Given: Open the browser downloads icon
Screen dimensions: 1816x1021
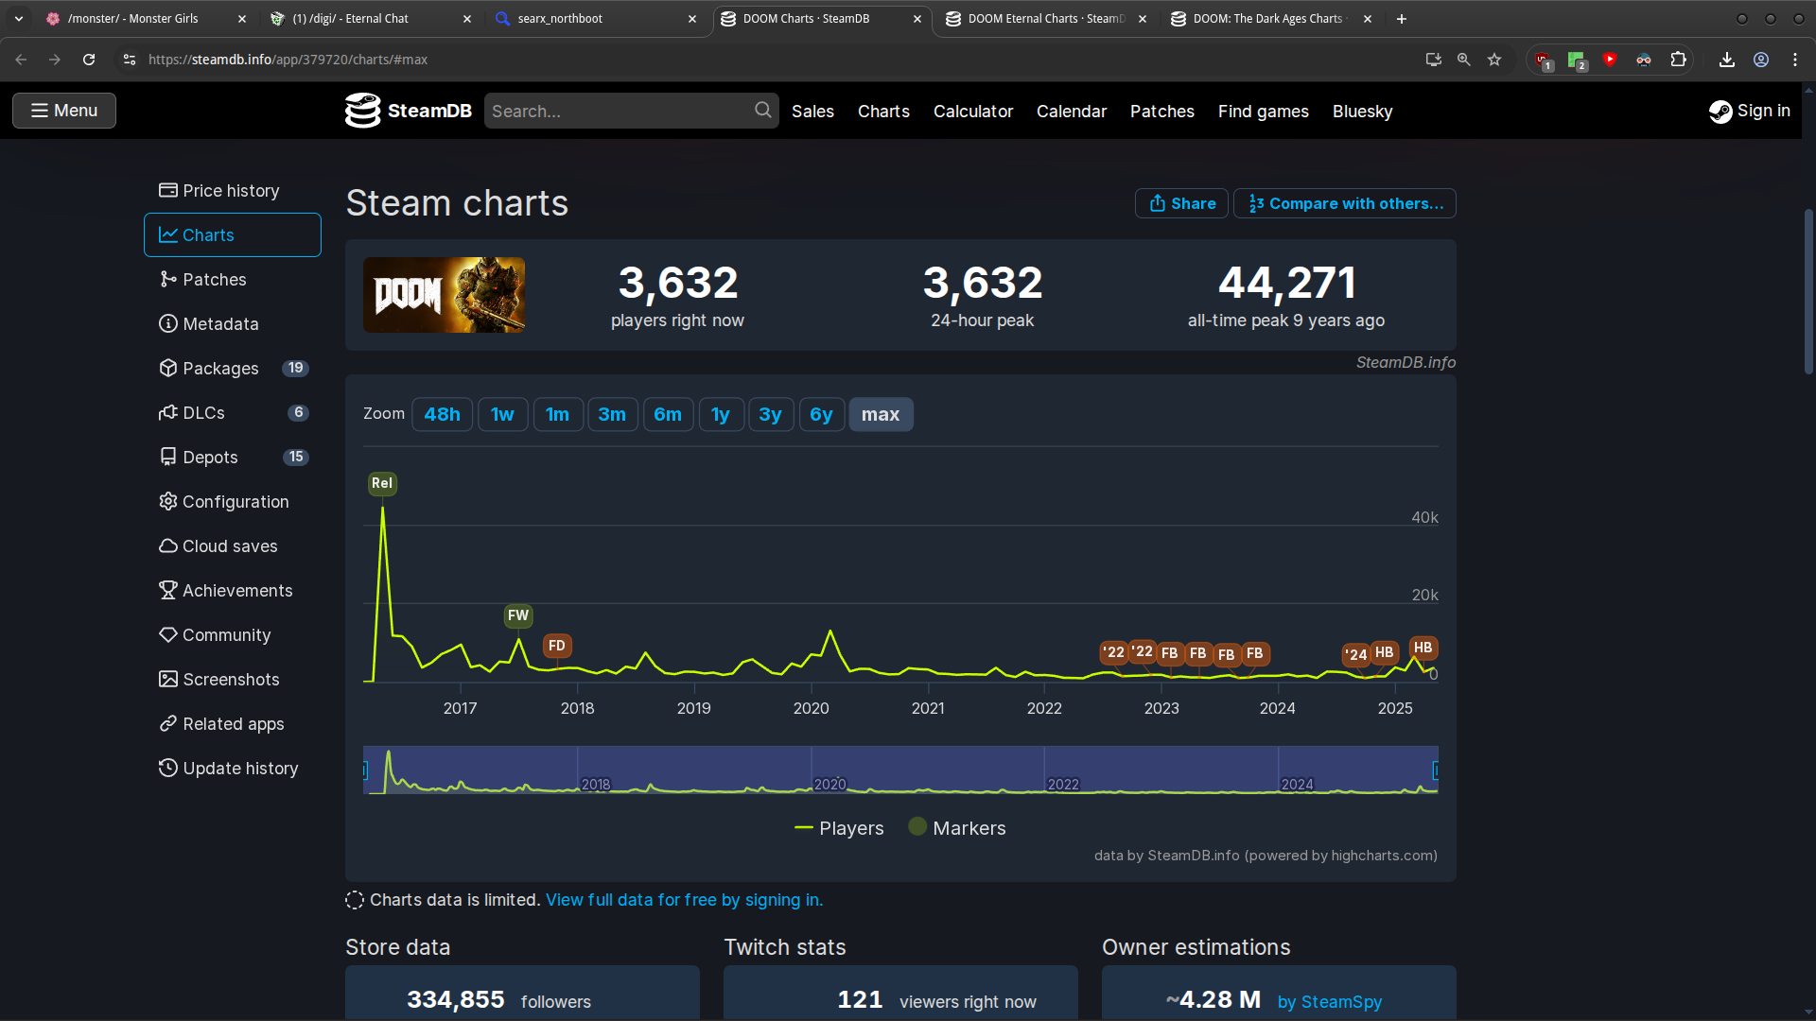Looking at the screenshot, I should pyautogui.click(x=1727, y=60).
